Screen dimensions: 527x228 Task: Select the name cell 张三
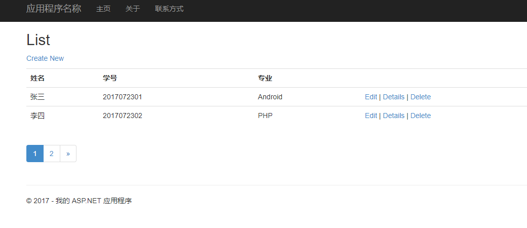click(x=37, y=97)
